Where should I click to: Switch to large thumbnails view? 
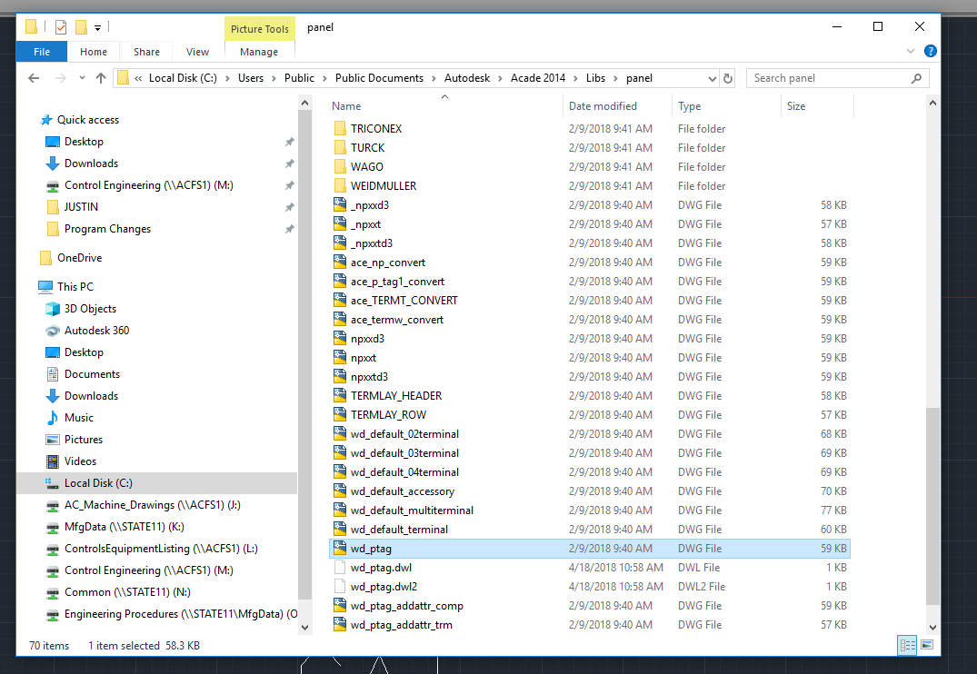click(926, 645)
